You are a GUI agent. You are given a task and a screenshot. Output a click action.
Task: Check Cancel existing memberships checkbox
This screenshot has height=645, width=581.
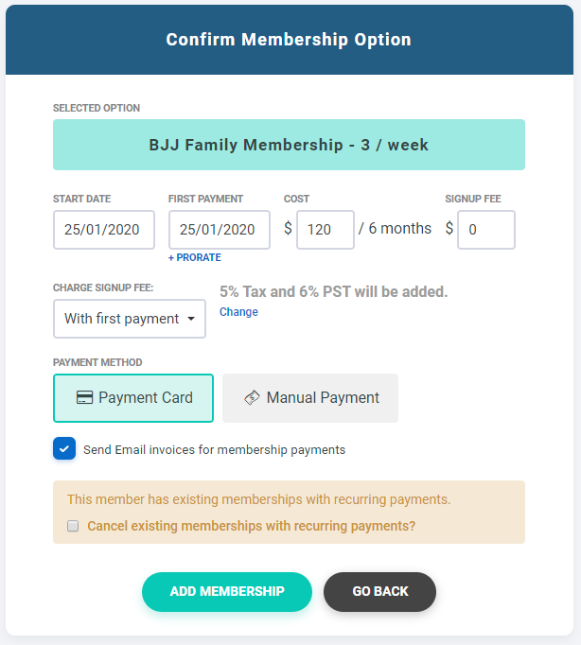(73, 526)
